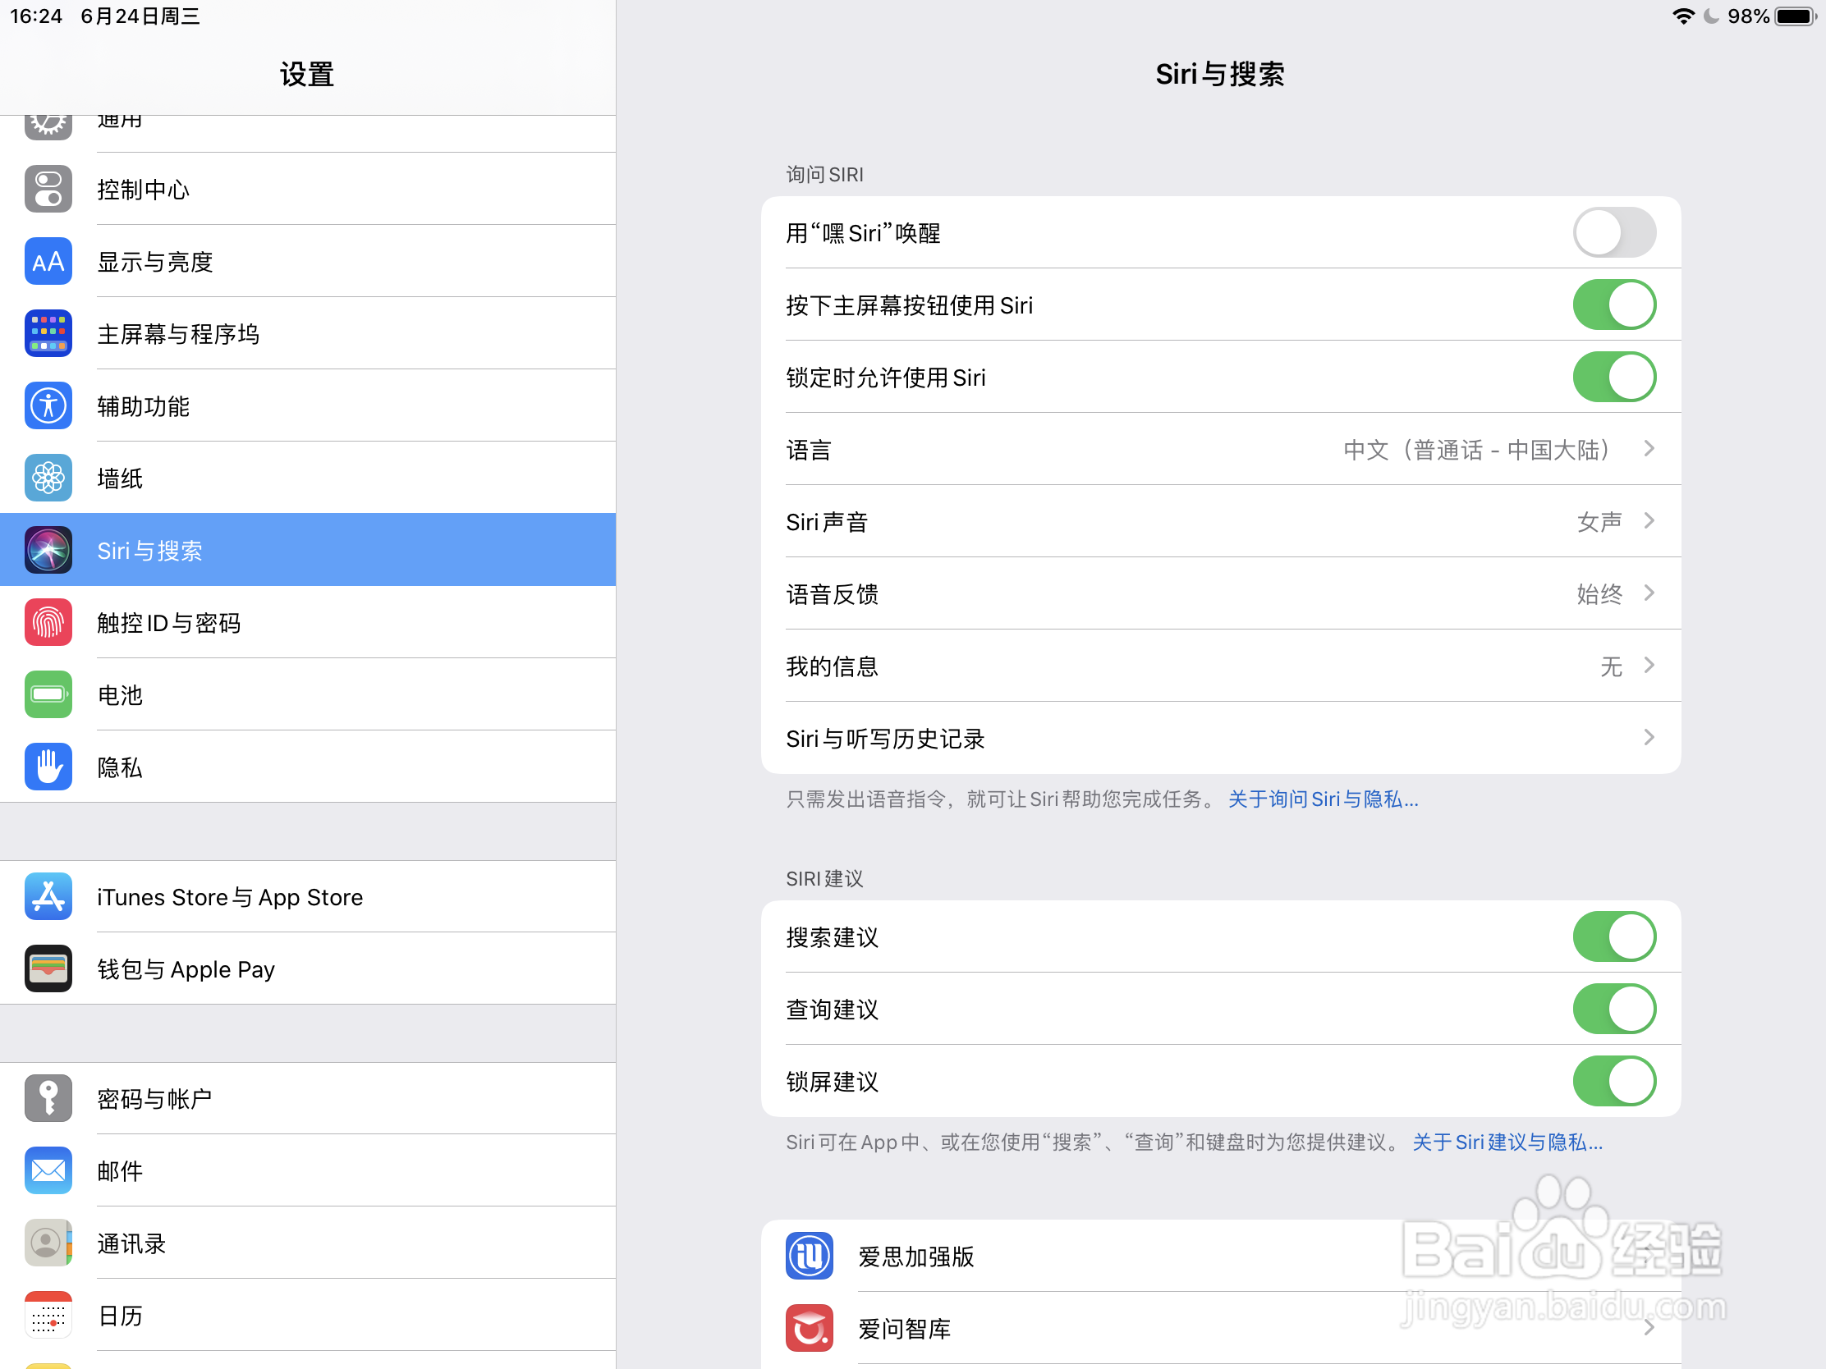The height and width of the screenshot is (1369, 1826).
Task: Select 钱包与 Apple Pay menu item
Action: tap(186, 968)
